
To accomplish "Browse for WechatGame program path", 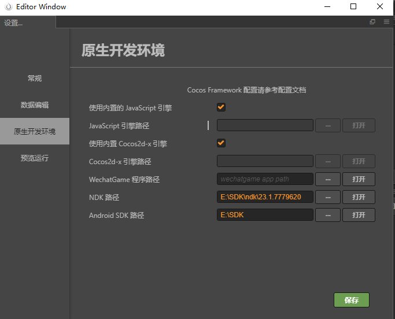I will coord(328,179).
